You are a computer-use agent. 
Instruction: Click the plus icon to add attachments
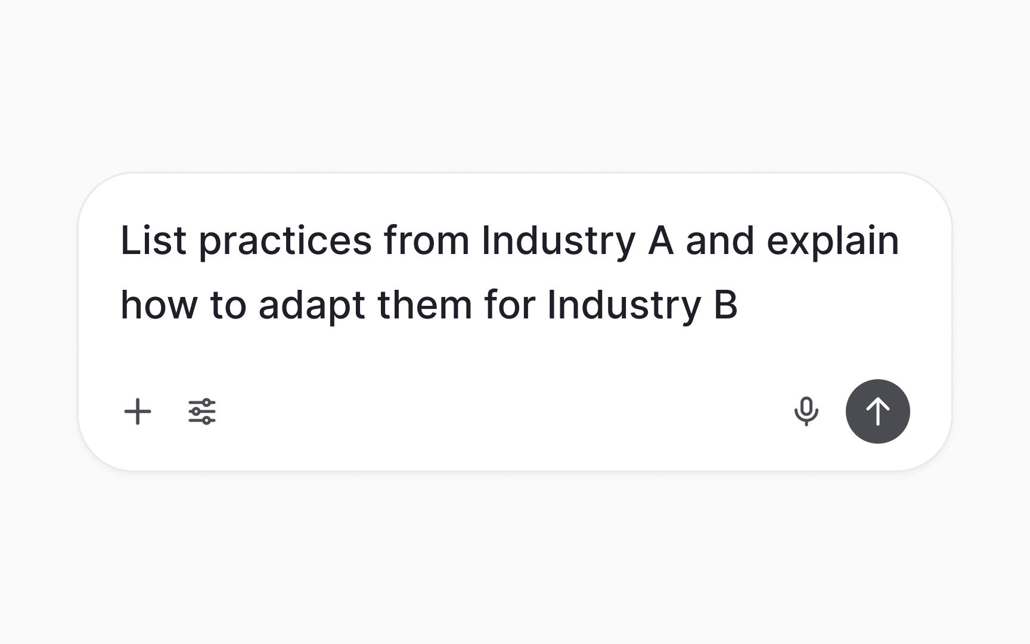(138, 411)
